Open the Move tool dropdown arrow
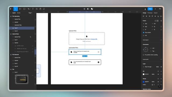 (x=17, y=9)
